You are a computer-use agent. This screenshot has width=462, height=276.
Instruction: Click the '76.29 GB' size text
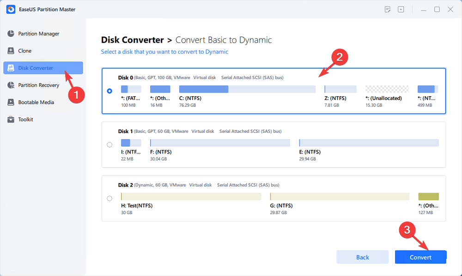tap(188, 105)
